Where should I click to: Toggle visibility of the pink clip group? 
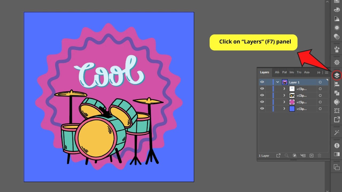click(x=262, y=102)
